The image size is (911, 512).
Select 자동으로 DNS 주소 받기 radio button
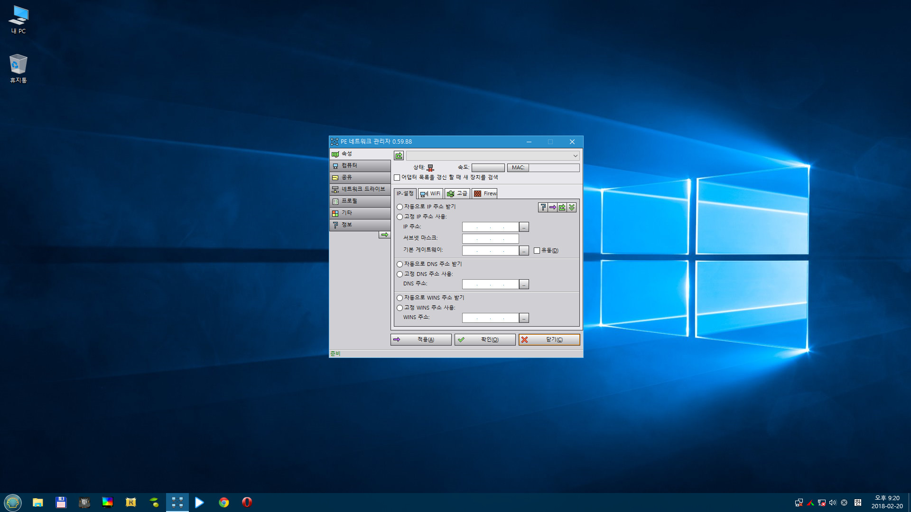[400, 265]
